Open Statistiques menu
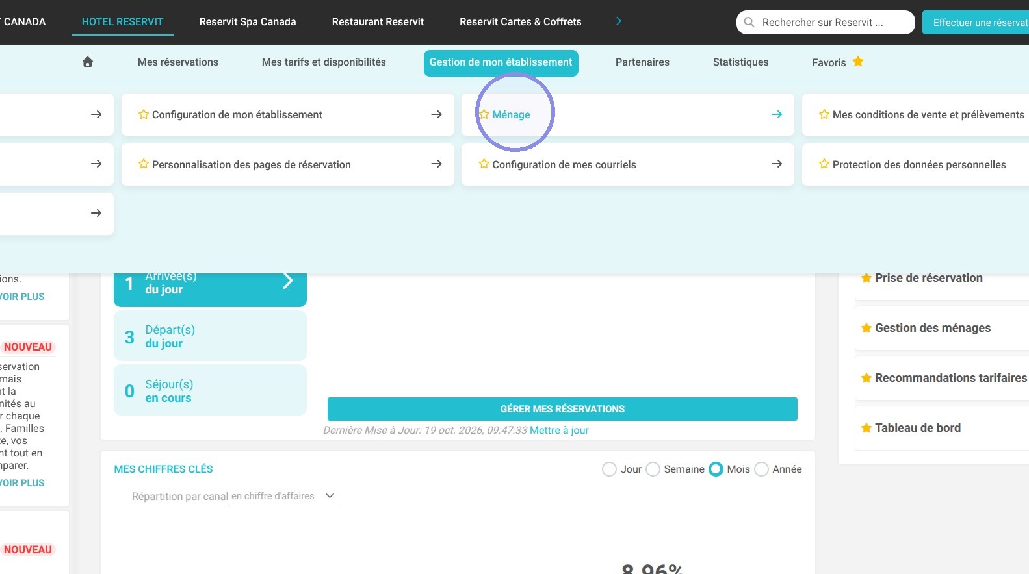 (740, 62)
